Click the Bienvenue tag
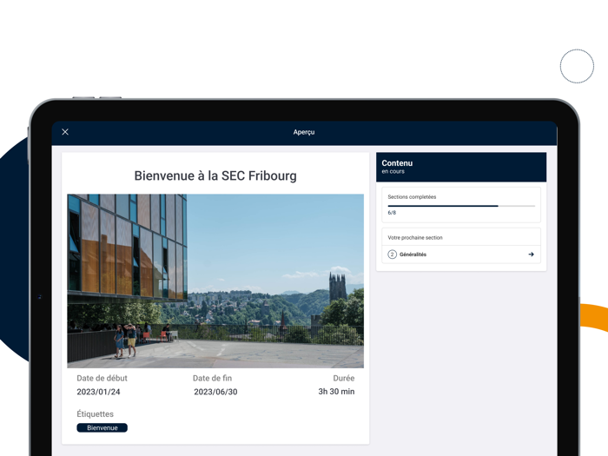 (102, 427)
